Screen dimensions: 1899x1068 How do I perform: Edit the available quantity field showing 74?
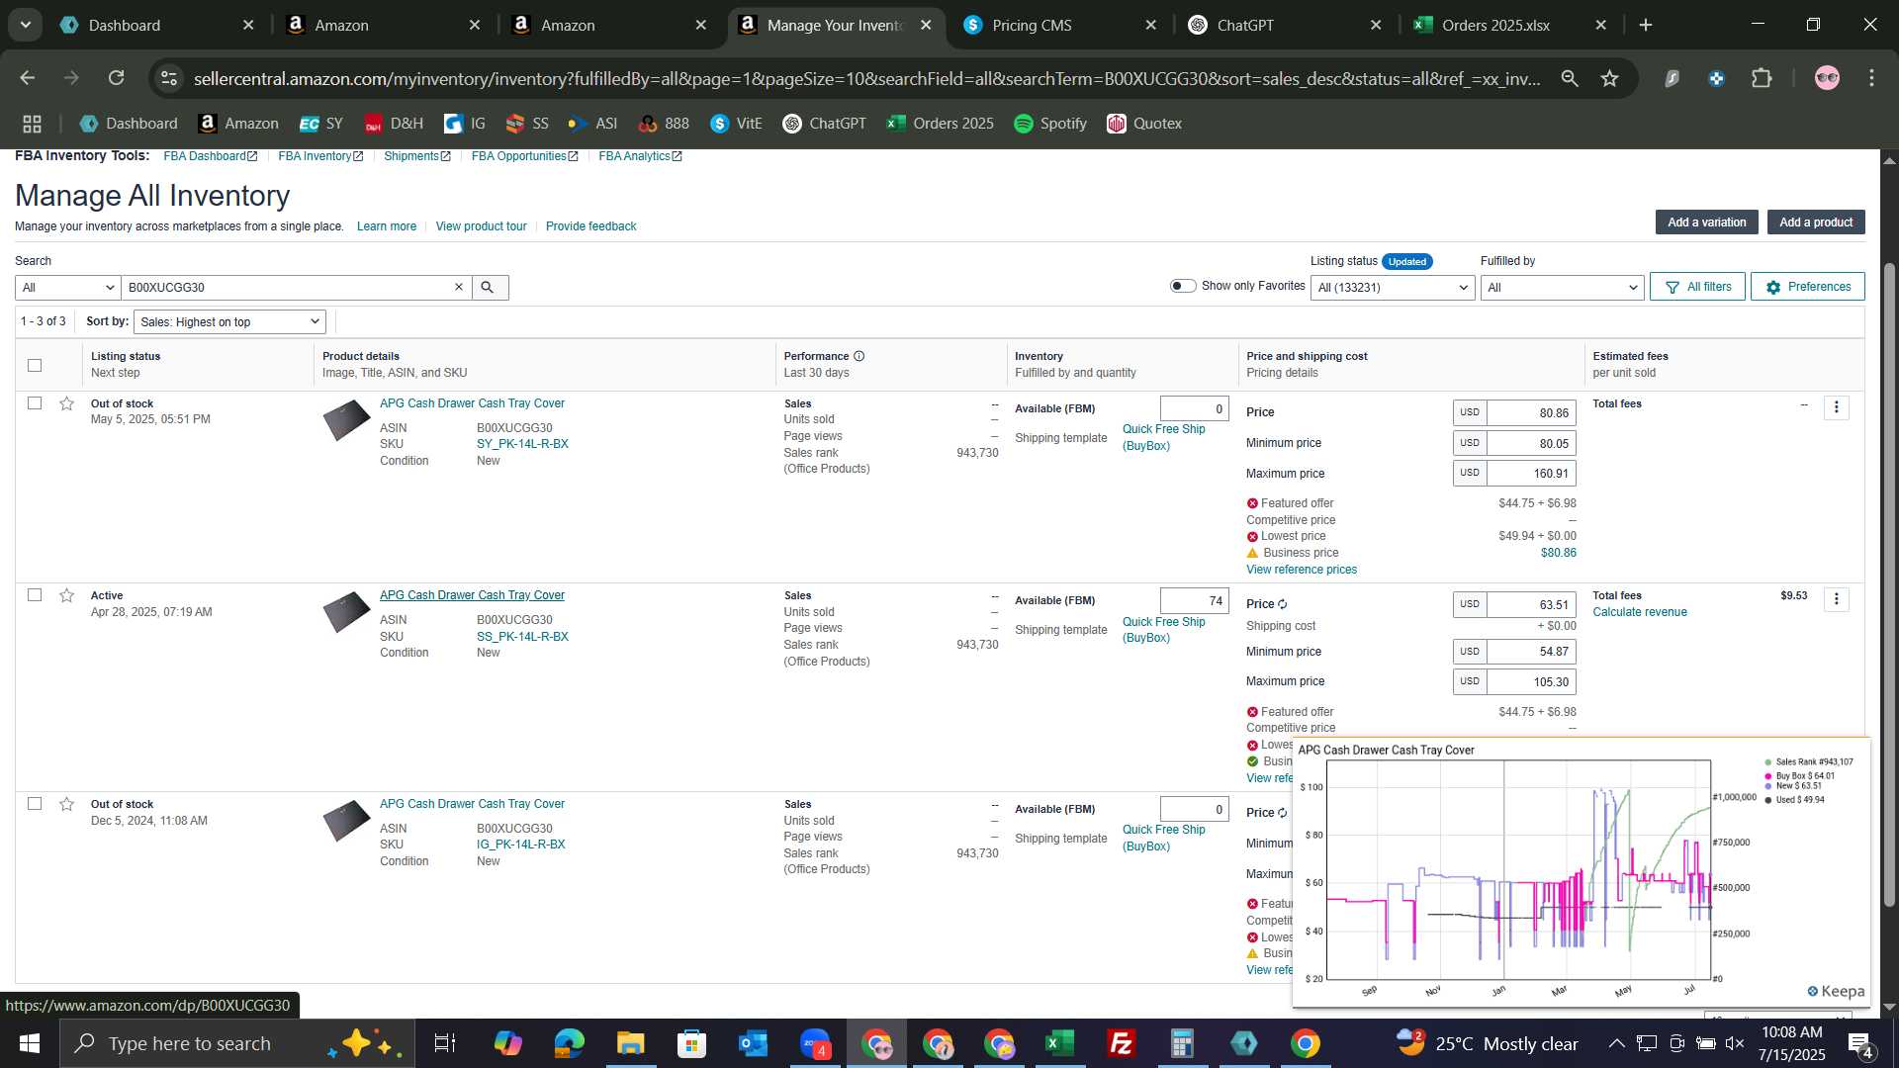1195,600
